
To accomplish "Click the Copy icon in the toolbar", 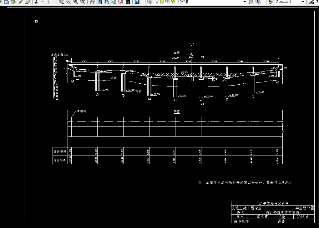I will pyautogui.click(x=6, y=2).
